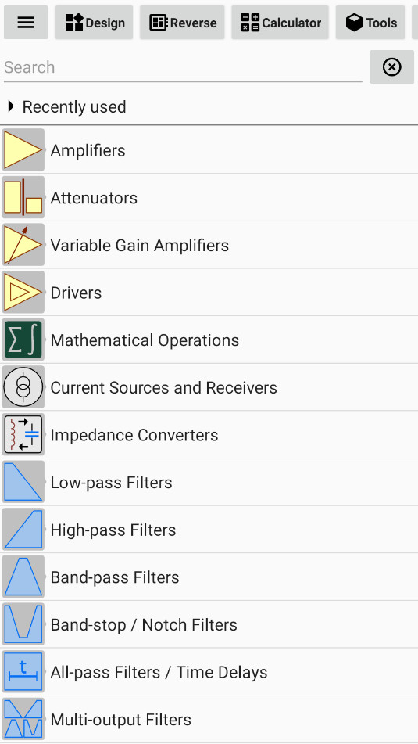
Task: Click the All-pass Filters time delay icon
Action: tap(23, 672)
